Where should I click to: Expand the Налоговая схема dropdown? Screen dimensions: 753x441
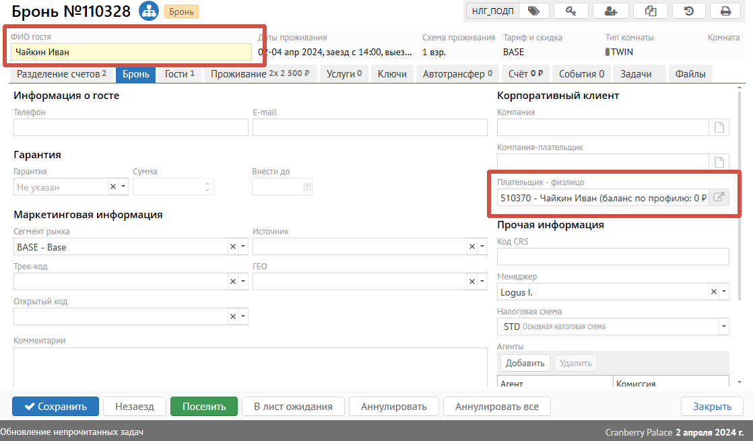[723, 327]
